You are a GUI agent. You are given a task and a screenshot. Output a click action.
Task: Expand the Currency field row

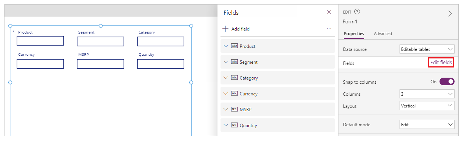(226, 93)
